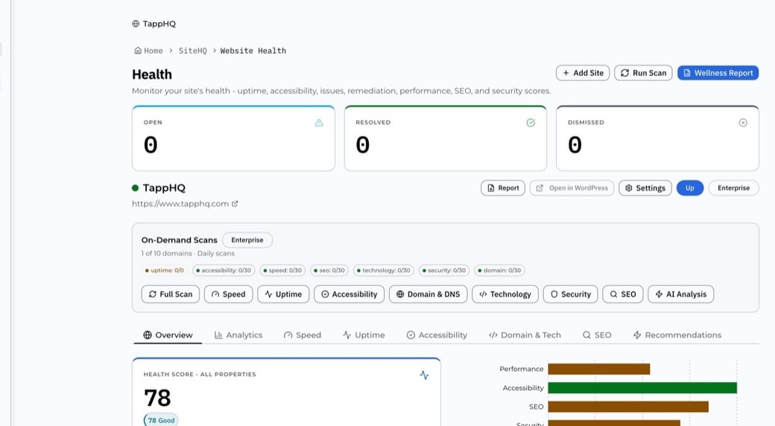Click the Enterprise badge next to Up
The image size is (775, 426).
pos(733,188)
